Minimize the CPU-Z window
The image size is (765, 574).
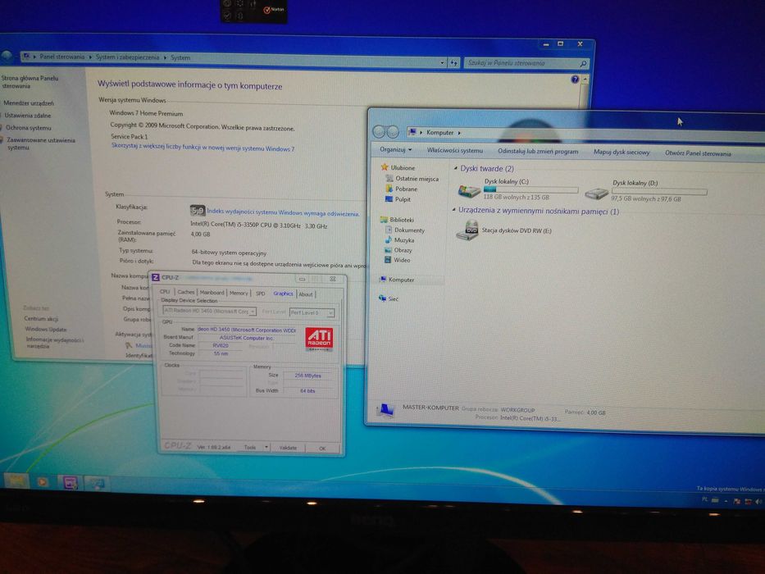point(302,279)
